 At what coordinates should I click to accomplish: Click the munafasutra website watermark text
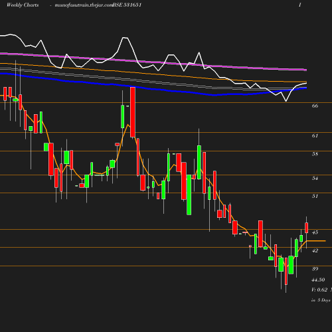pyautogui.click(x=84, y=5)
